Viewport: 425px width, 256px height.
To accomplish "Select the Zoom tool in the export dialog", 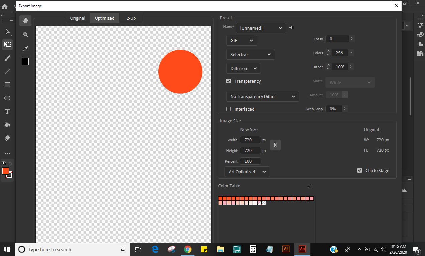I will coord(25,34).
